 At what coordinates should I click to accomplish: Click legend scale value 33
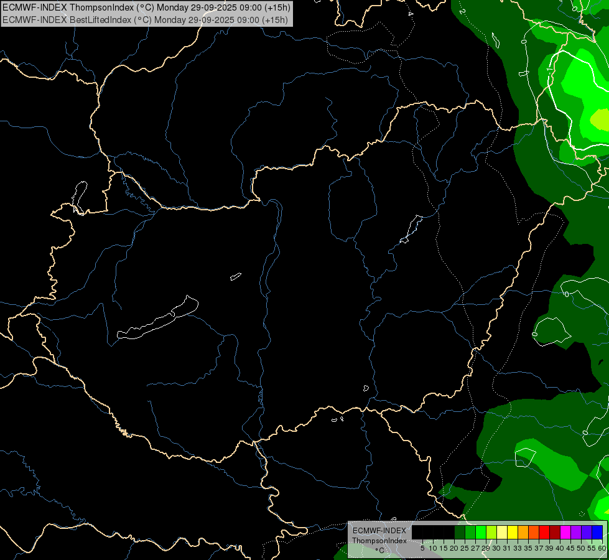coord(518,548)
